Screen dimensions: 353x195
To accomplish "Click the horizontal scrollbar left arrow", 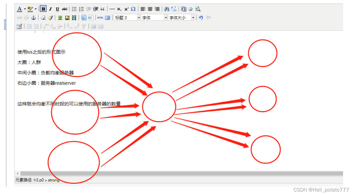I will click(18, 174).
